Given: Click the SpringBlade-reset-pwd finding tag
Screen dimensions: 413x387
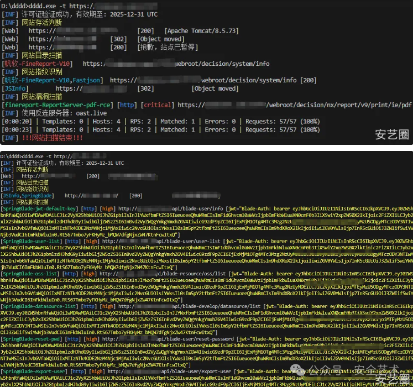Looking at the screenshot, I should click(32, 339).
